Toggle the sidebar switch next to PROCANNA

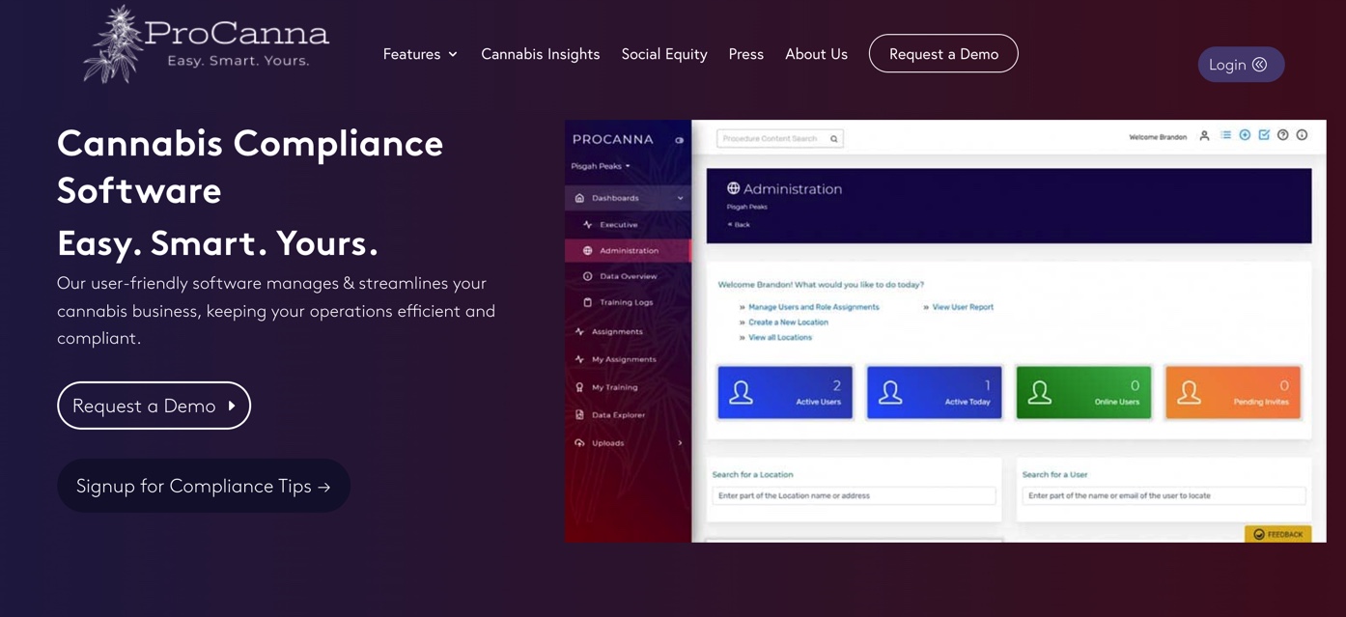(680, 140)
